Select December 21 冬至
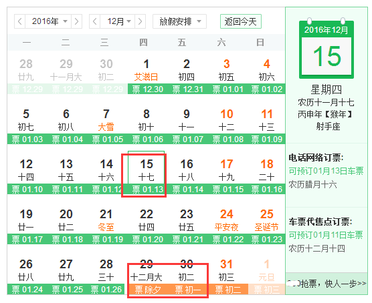Screen dimensions: 372x303 (x=106, y=220)
